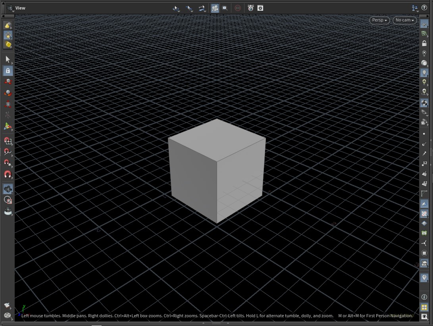Toggle the pink checkered UV display icon

click(424, 213)
